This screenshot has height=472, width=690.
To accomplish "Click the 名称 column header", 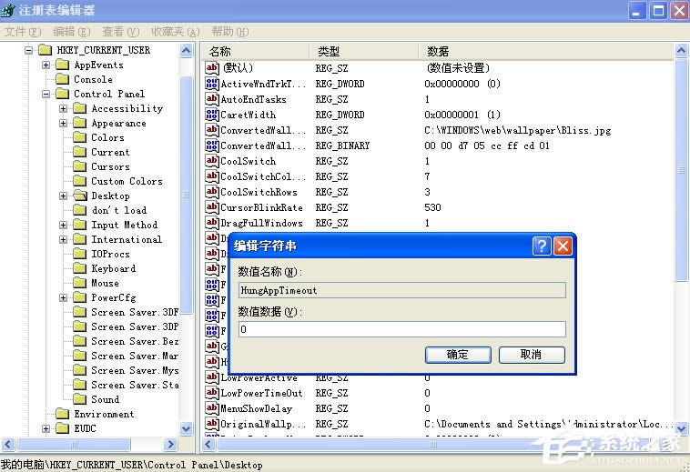I will pos(255,51).
